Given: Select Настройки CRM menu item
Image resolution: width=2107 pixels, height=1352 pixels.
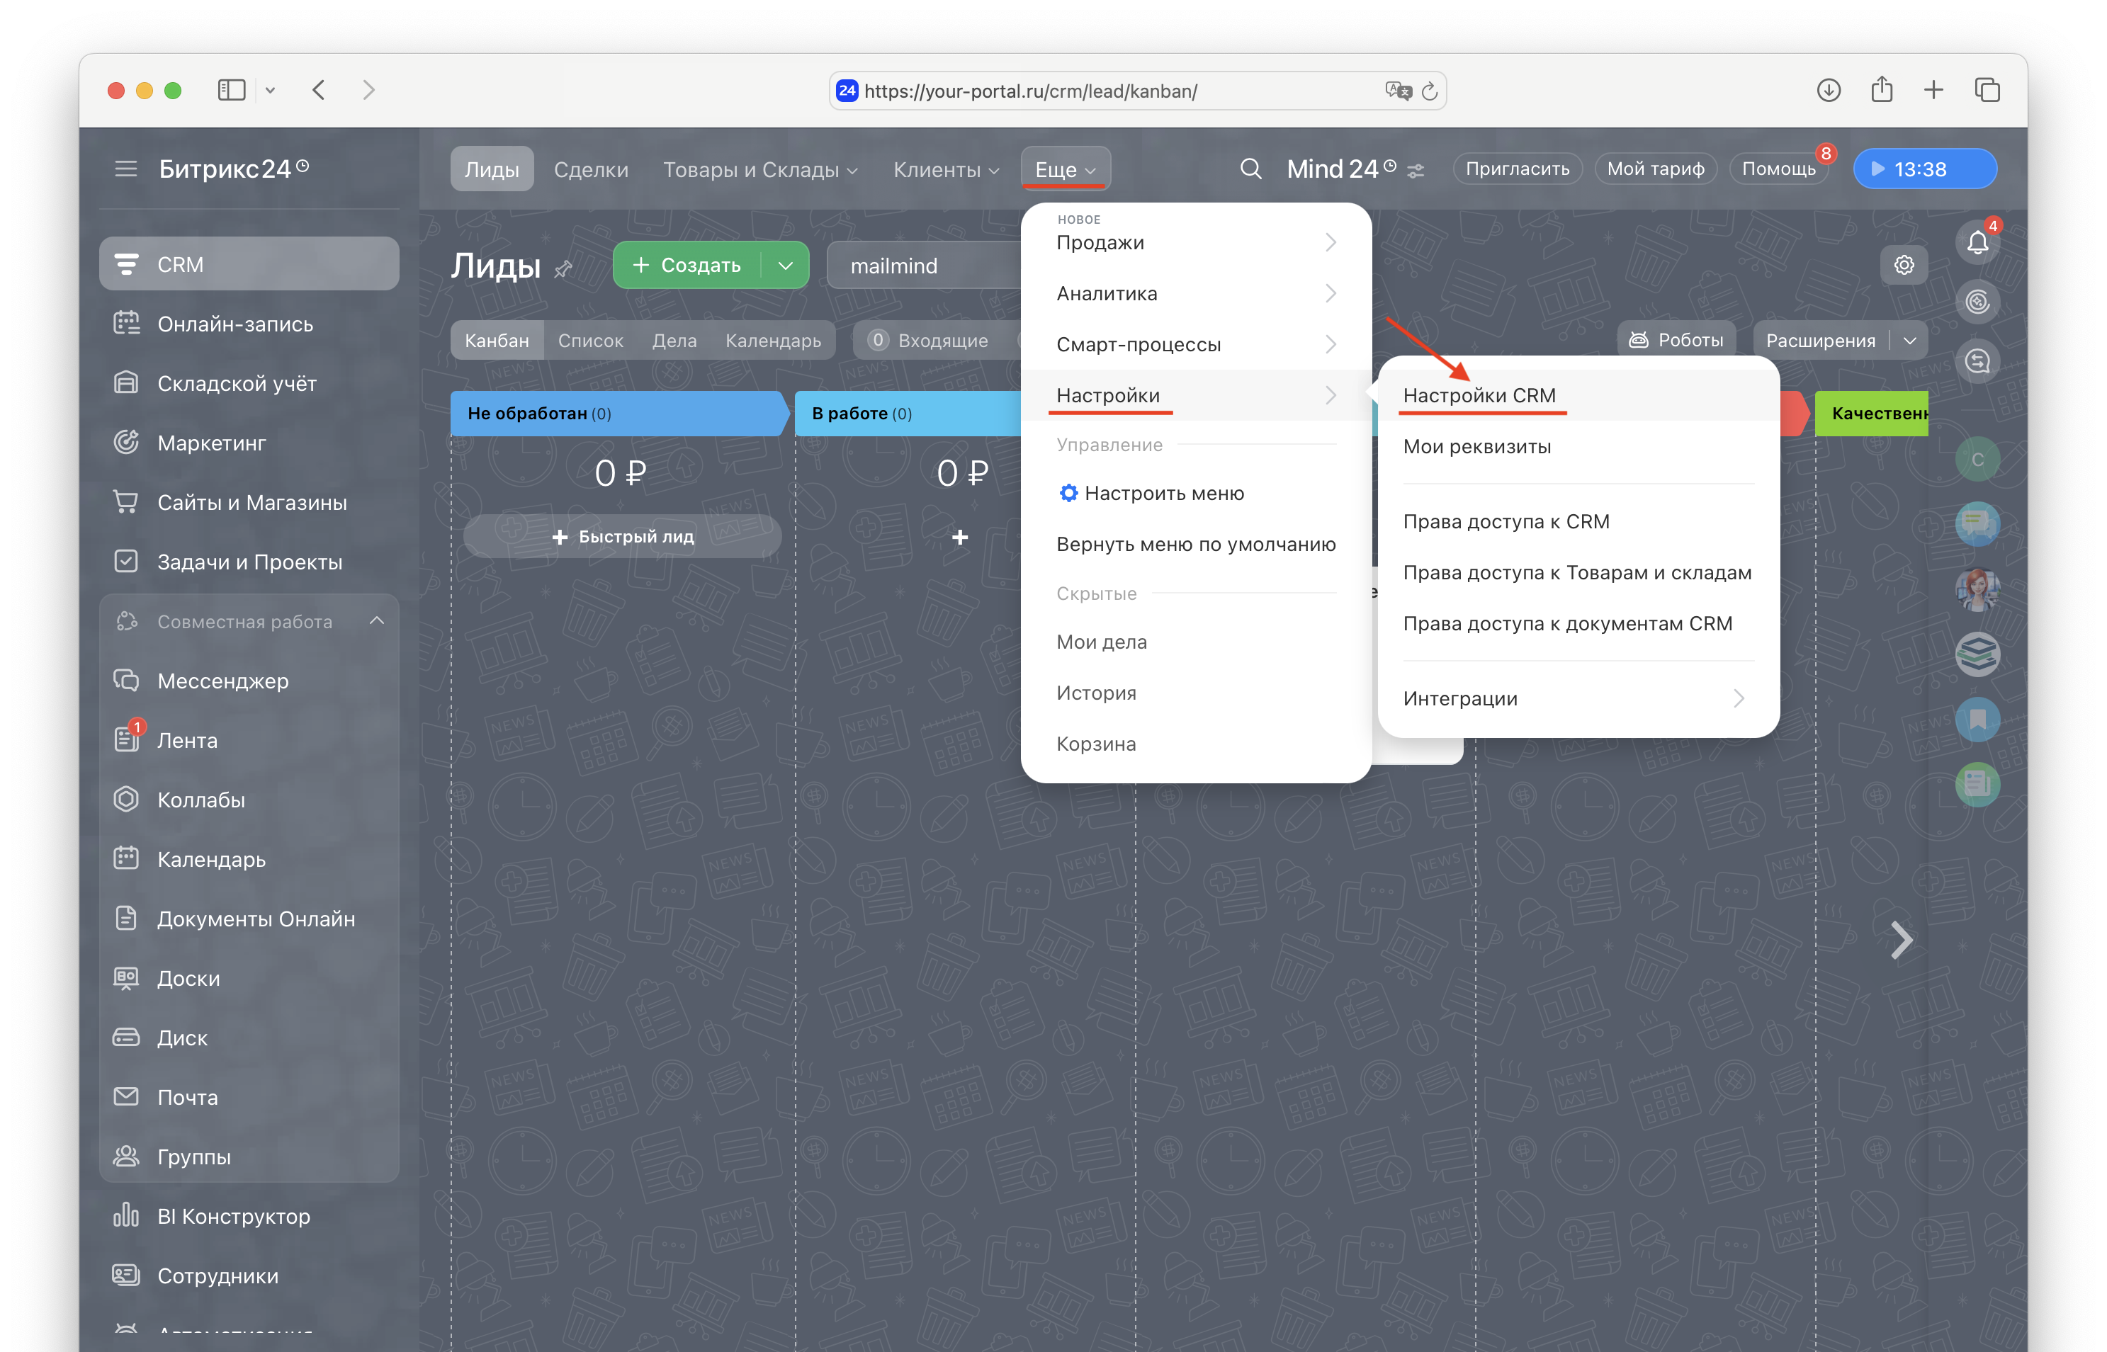Looking at the screenshot, I should point(1479,395).
